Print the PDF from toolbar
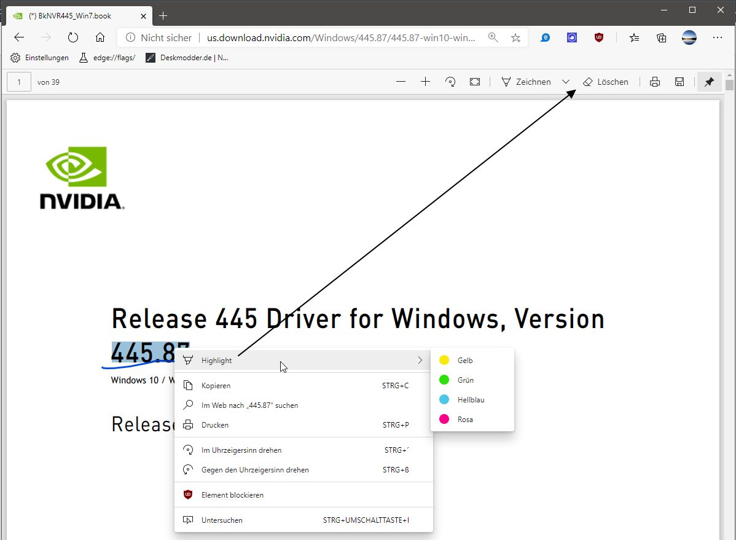 click(655, 82)
